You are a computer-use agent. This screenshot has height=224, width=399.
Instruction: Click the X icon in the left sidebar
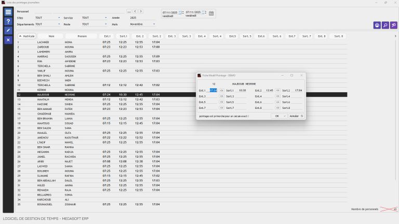(x=8, y=40)
